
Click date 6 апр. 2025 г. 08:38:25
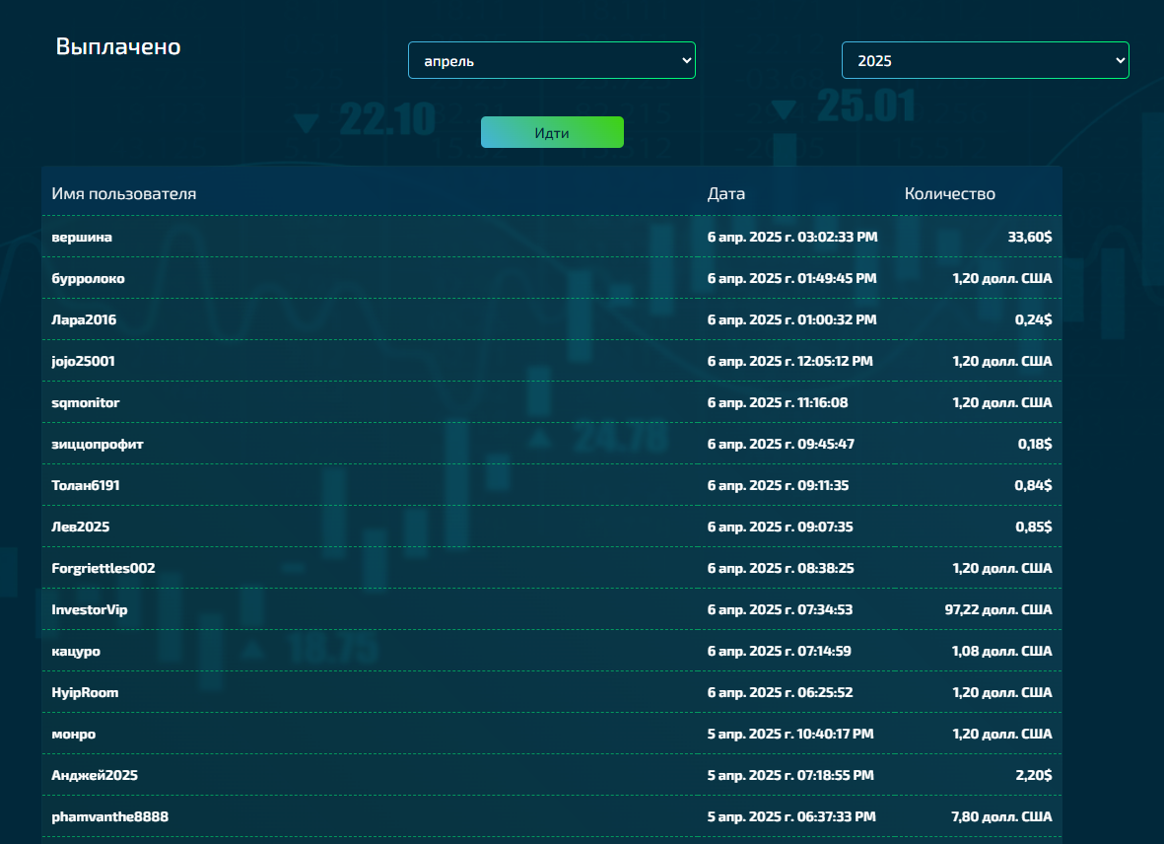(x=781, y=569)
